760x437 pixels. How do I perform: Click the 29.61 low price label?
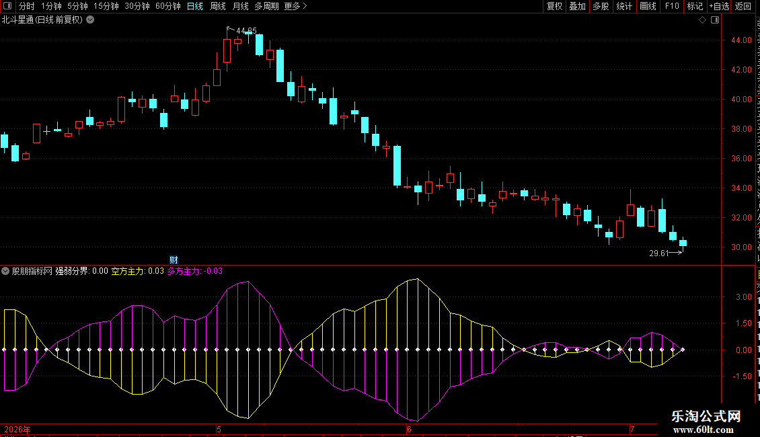click(658, 253)
